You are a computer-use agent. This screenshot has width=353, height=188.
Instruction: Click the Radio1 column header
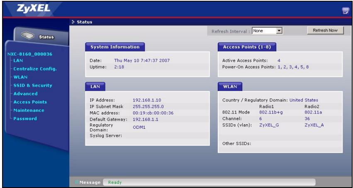coord(267,106)
